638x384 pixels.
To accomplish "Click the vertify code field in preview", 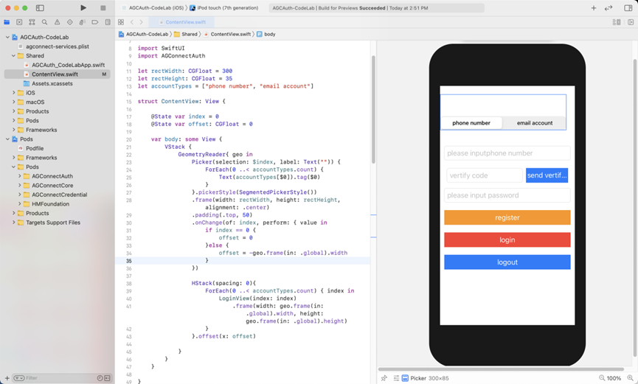I will 484,175.
